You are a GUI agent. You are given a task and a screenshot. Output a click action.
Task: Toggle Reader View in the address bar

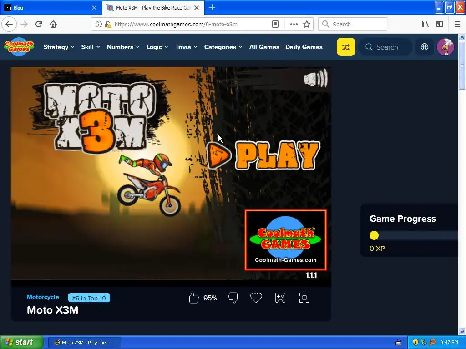pos(275,24)
